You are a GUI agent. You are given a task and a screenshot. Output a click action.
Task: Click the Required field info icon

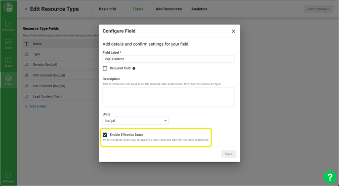tap(134, 68)
